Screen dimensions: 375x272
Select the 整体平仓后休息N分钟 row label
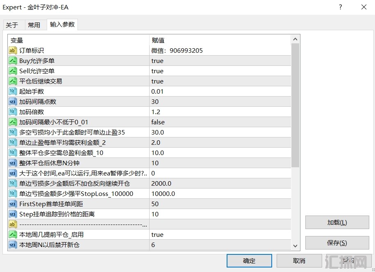[49, 163]
